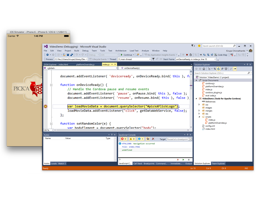Click Sync with Active Document icon
Viewport: 259px width, 198px height.
pyautogui.click(x=215, y=69)
